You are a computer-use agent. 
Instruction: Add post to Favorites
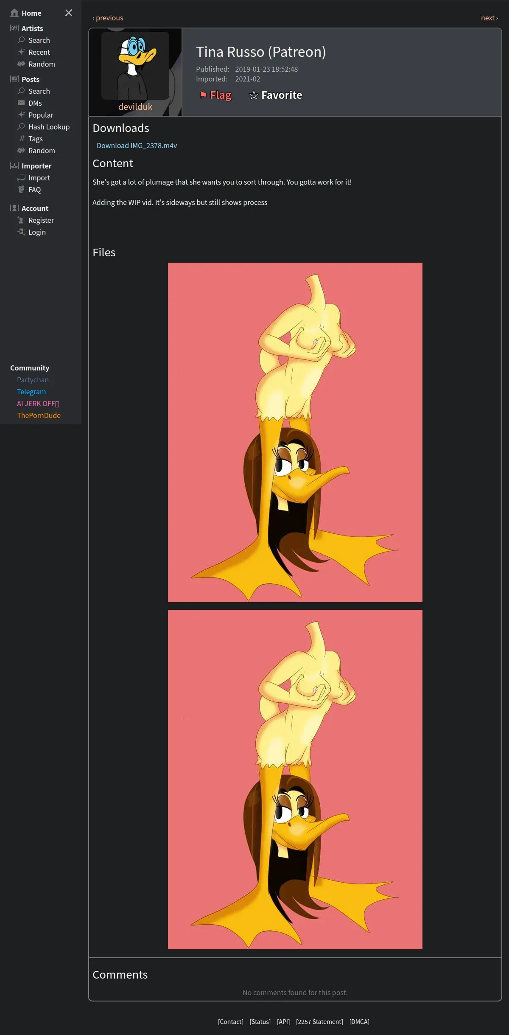(x=276, y=95)
